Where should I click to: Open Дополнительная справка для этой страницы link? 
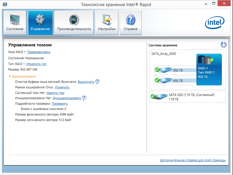(193, 160)
